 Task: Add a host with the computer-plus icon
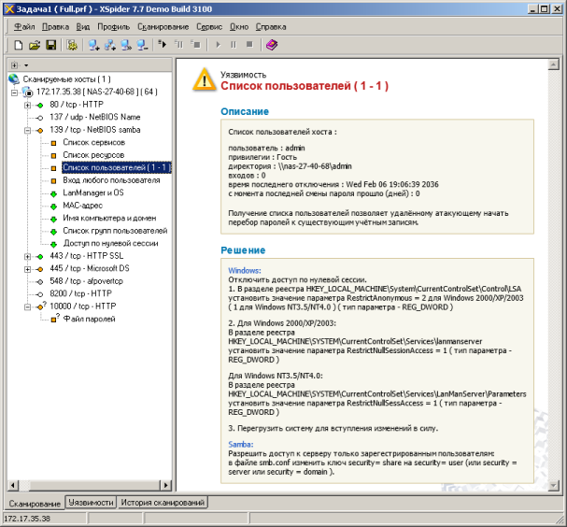tap(93, 45)
